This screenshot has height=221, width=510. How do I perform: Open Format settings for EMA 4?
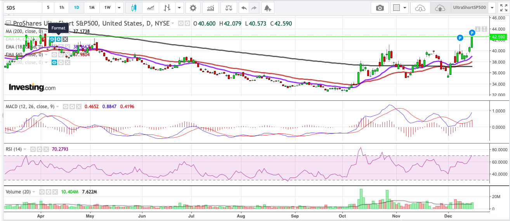click(x=59, y=39)
